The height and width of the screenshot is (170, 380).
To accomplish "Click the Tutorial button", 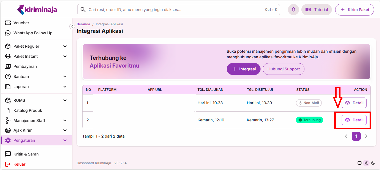I will [x=317, y=10].
